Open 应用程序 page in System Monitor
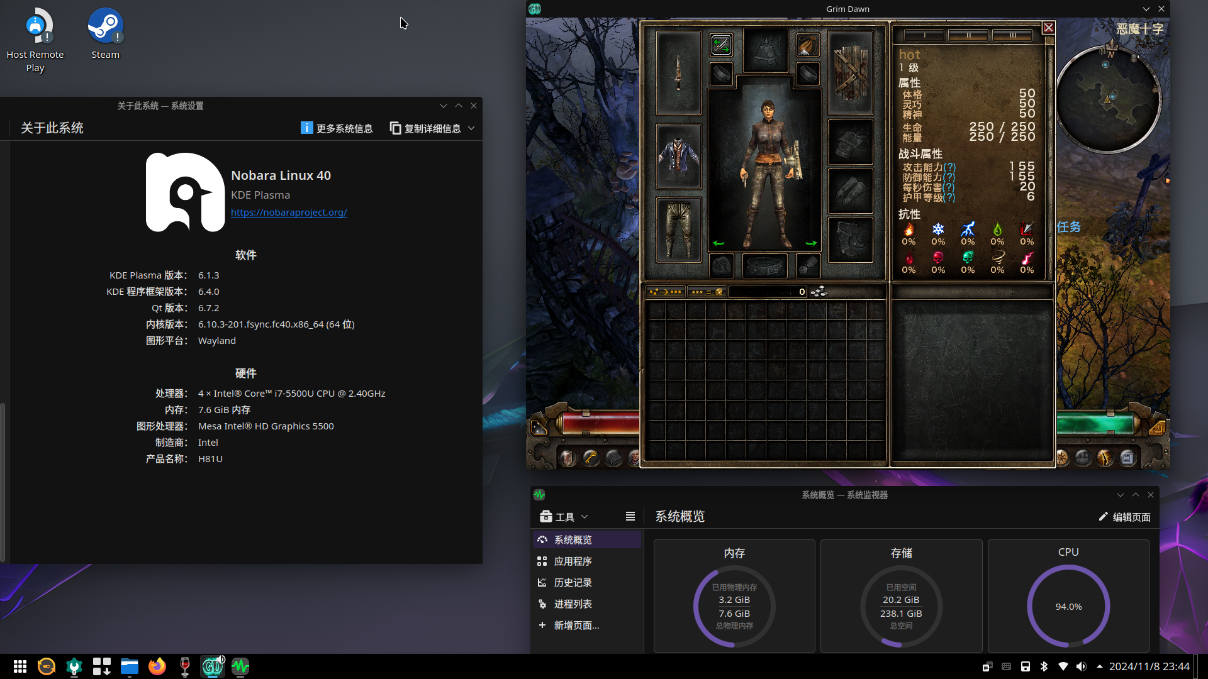The width and height of the screenshot is (1208, 679). (586, 561)
